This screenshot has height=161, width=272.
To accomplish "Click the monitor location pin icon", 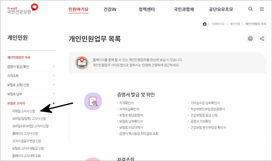I will (x=82, y=63).
